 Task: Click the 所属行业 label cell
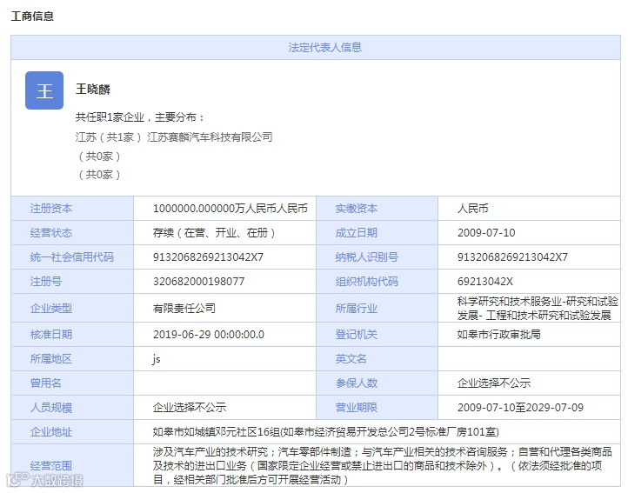click(377, 308)
